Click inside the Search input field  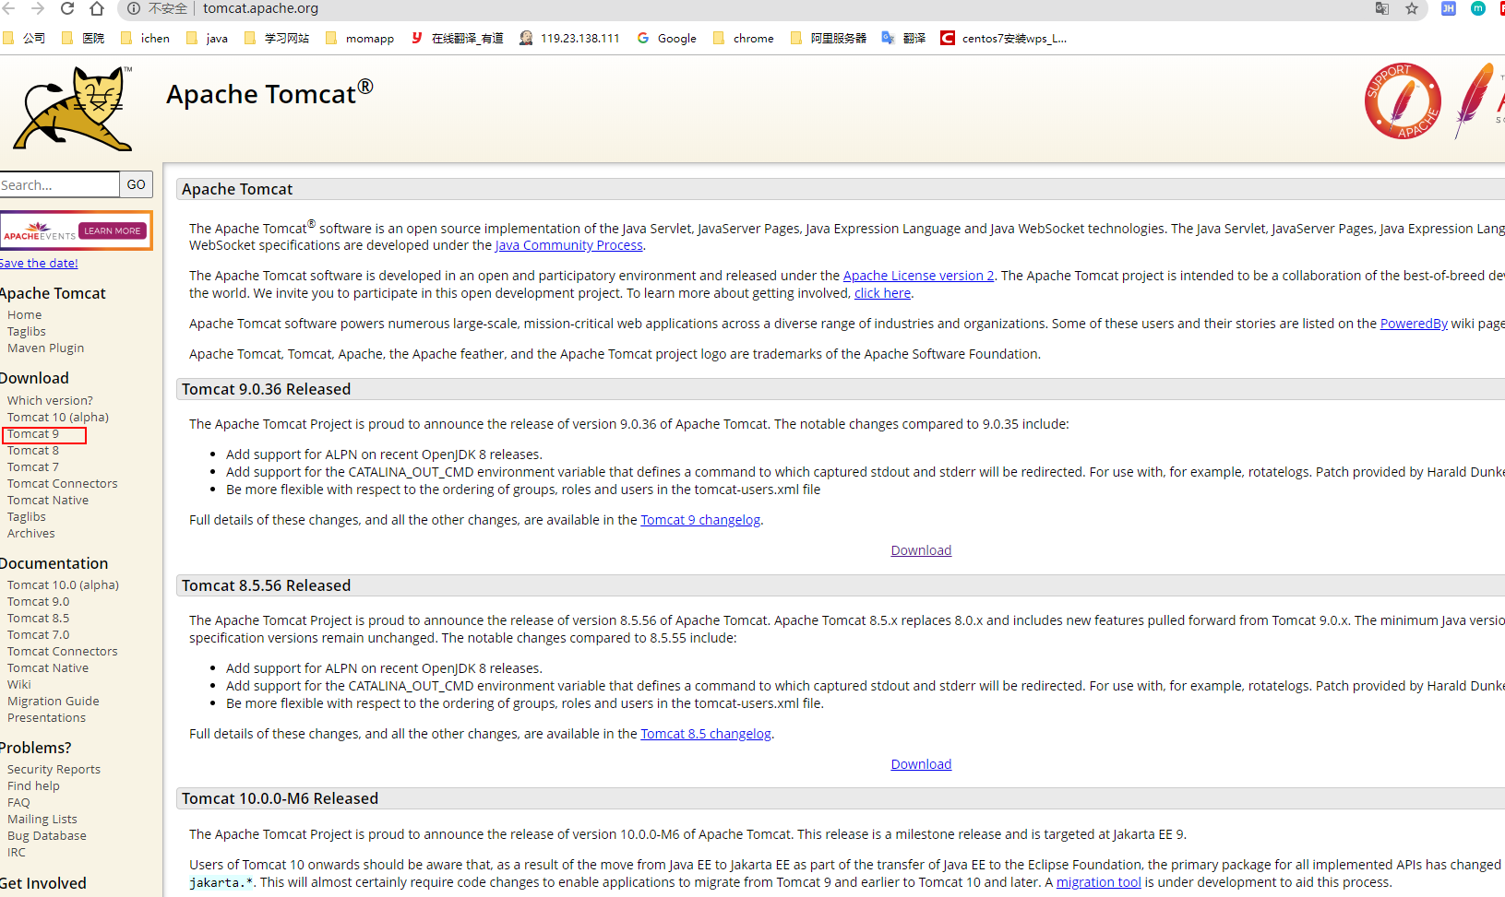[x=59, y=184]
